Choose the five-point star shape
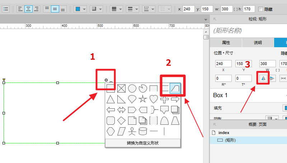287x163 pixels. 143,99
